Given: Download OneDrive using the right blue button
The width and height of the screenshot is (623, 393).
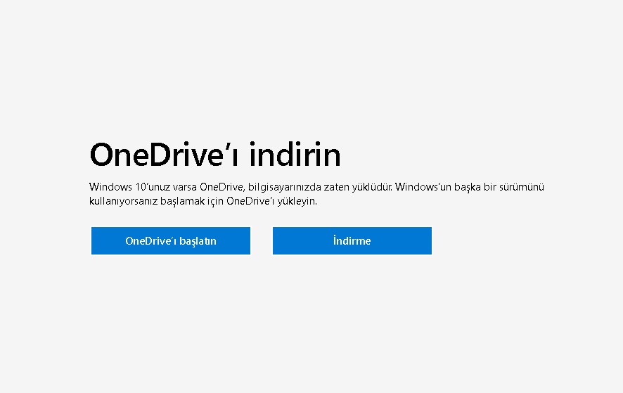Looking at the screenshot, I should (x=352, y=240).
